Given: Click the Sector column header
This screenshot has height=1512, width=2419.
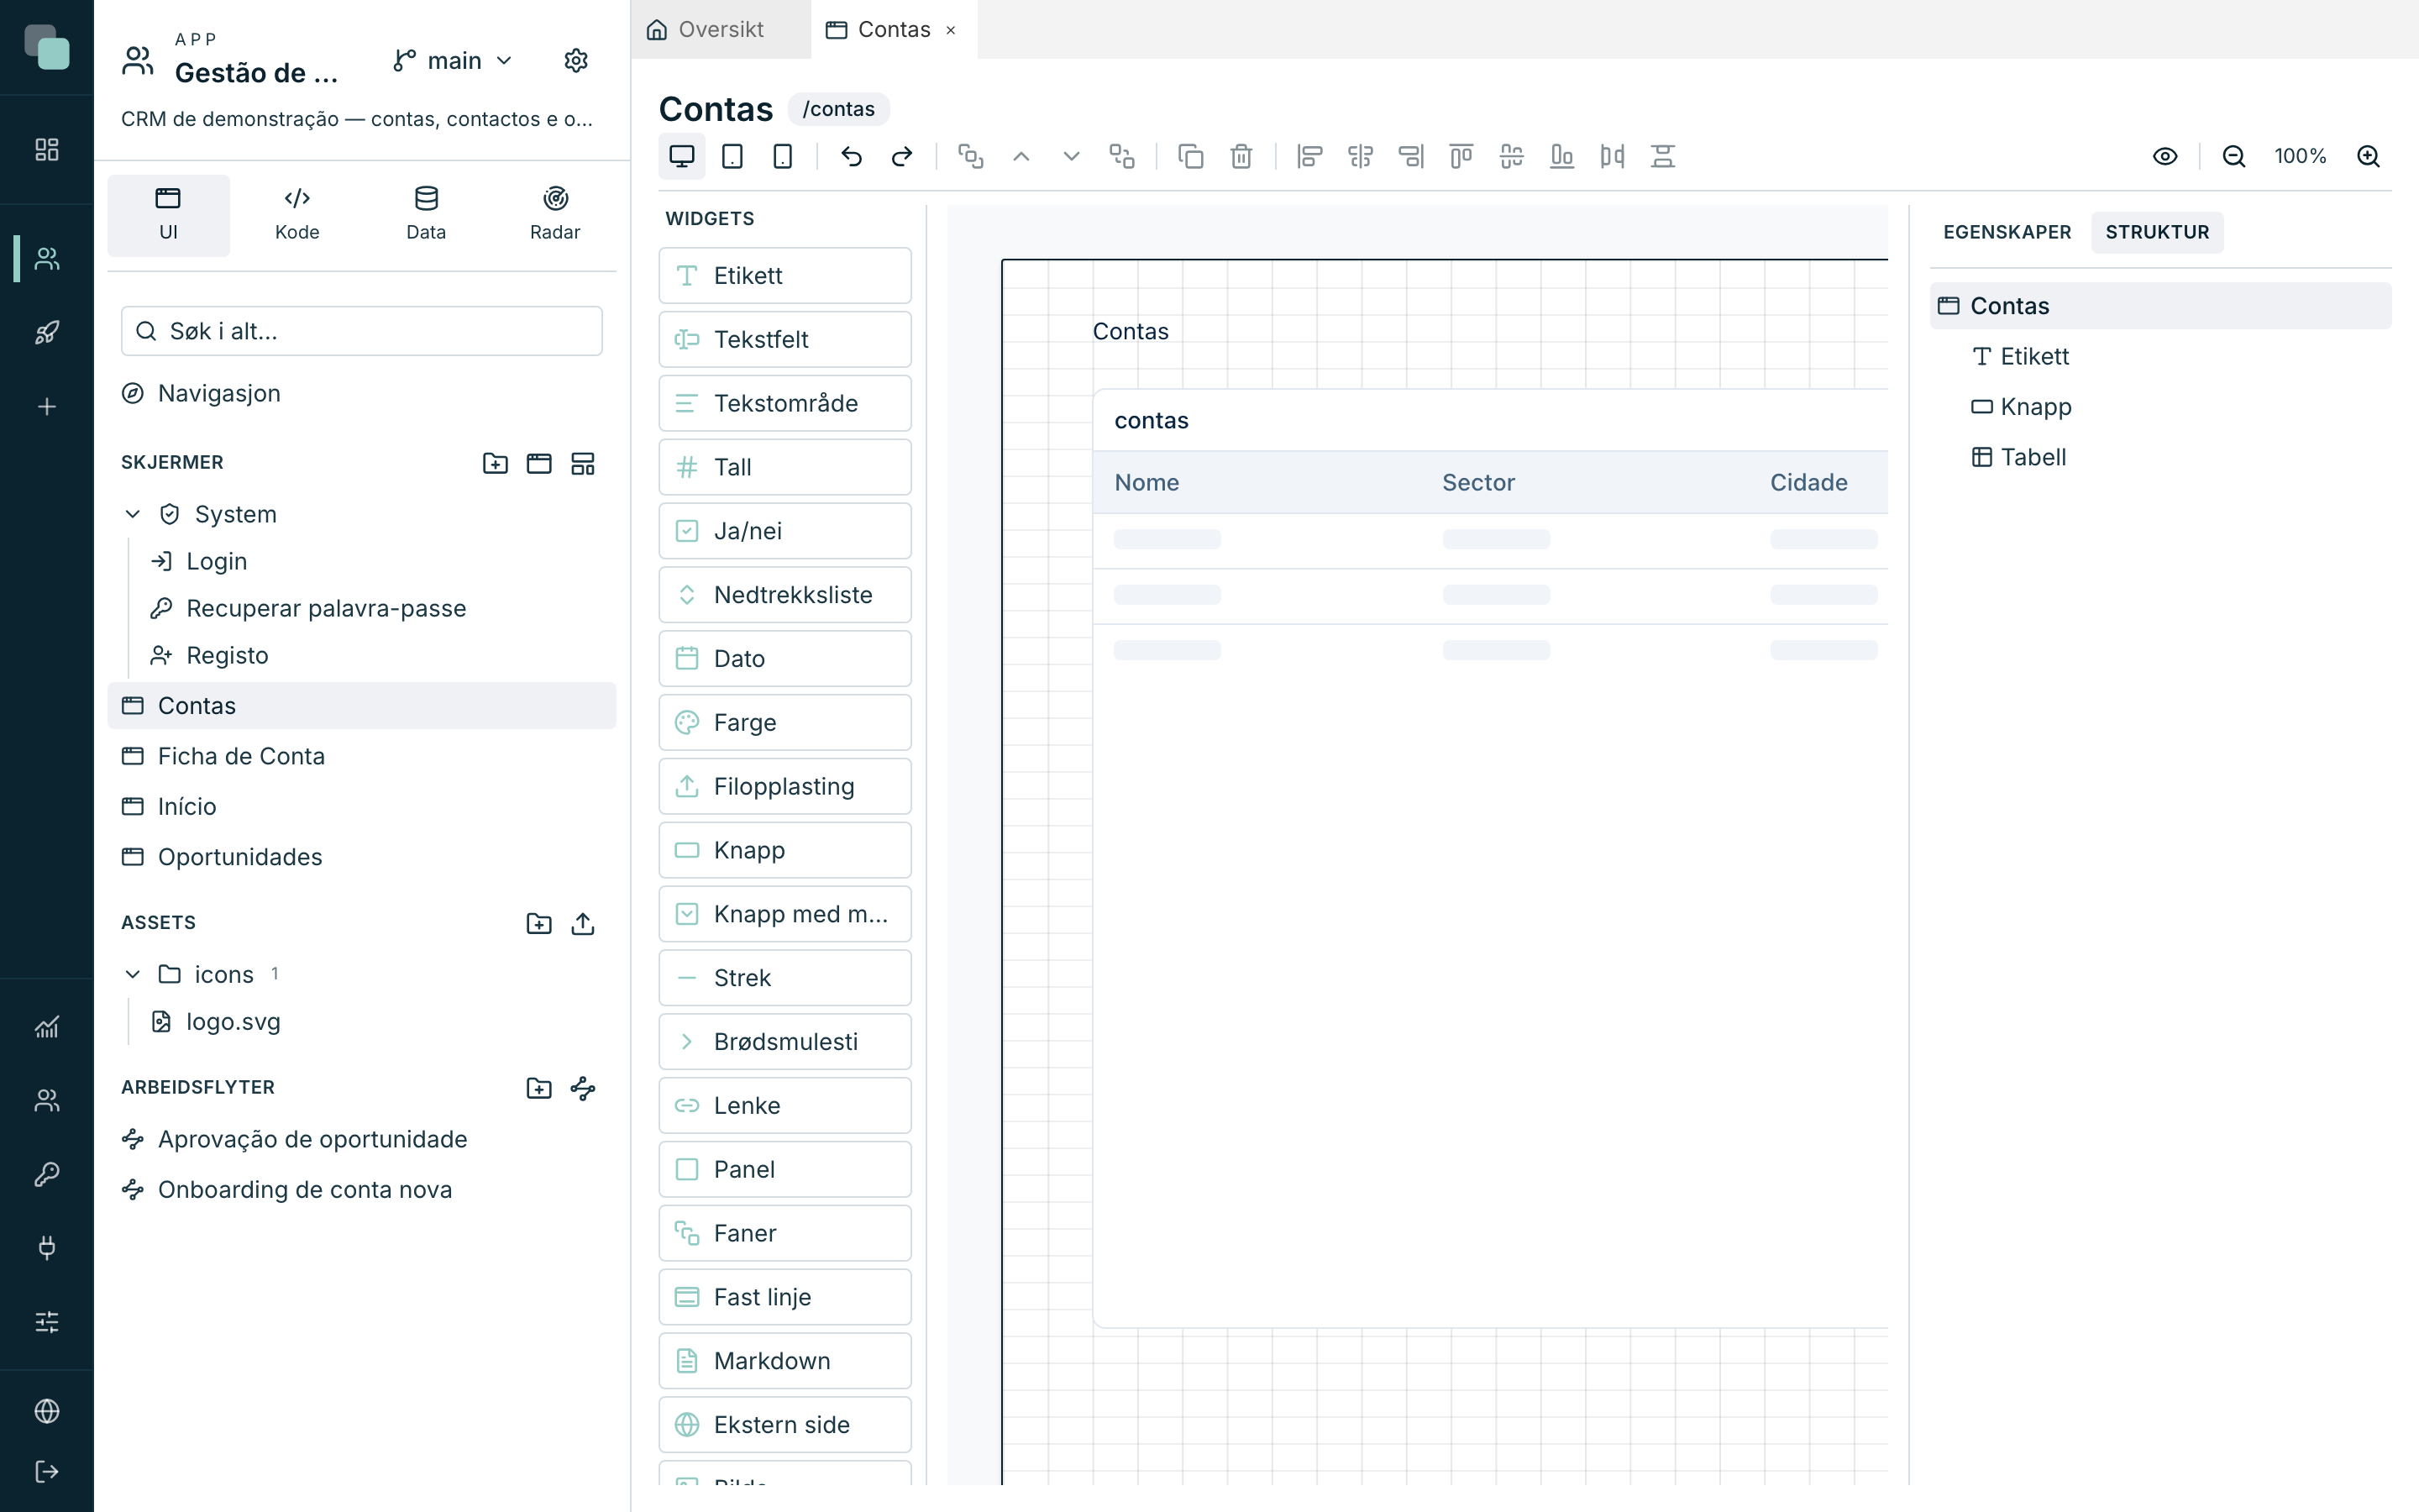Looking at the screenshot, I should [1478, 482].
